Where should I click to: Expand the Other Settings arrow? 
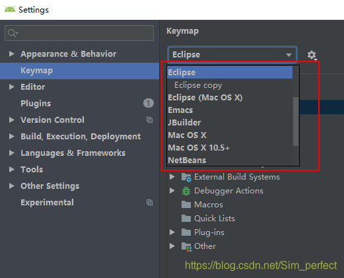(x=11, y=186)
